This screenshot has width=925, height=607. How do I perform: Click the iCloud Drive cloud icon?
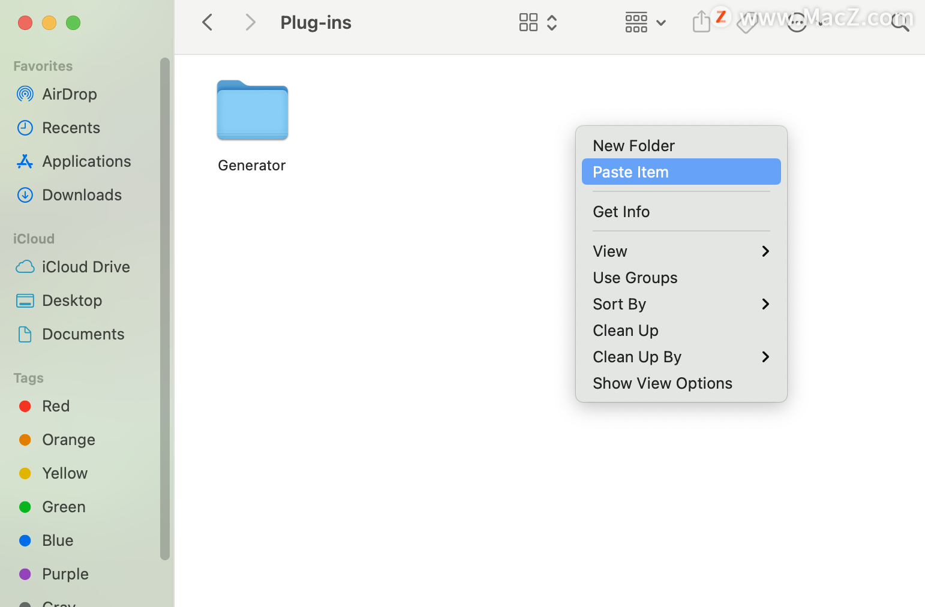pyautogui.click(x=25, y=267)
